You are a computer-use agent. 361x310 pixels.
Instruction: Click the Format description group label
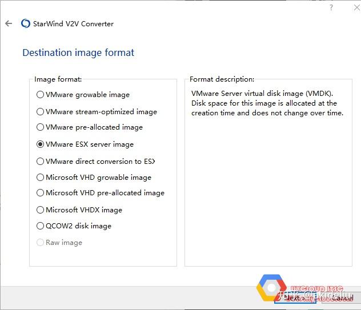(x=222, y=79)
